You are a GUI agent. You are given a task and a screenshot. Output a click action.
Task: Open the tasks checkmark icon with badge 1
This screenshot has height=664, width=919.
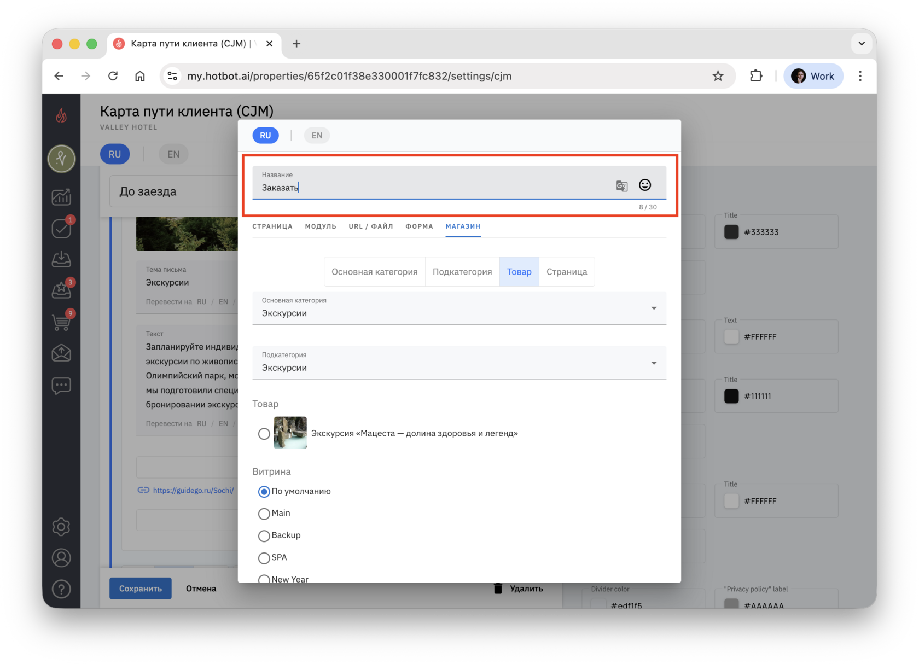(x=61, y=228)
